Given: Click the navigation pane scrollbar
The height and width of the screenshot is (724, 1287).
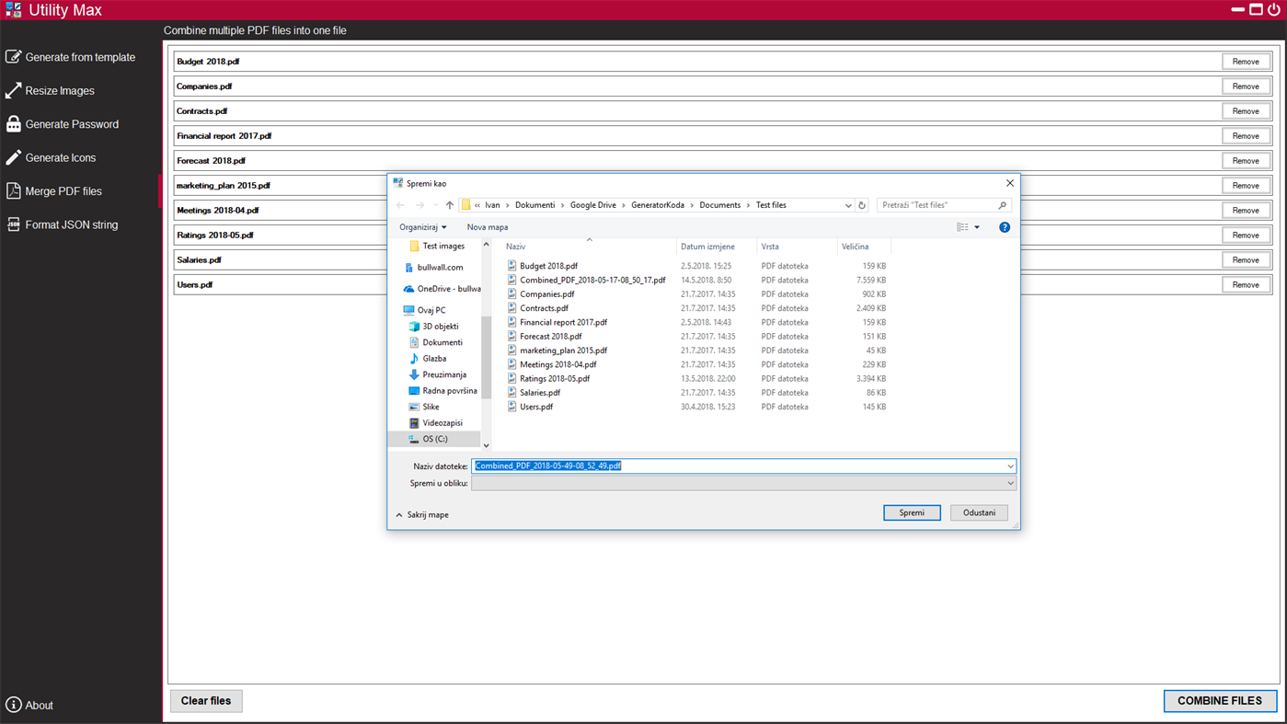Looking at the screenshot, I should [x=486, y=345].
